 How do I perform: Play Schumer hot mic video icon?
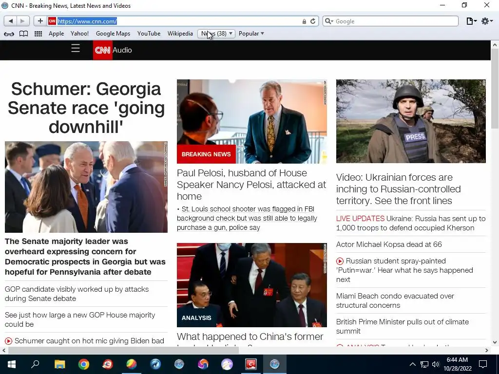(9, 341)
